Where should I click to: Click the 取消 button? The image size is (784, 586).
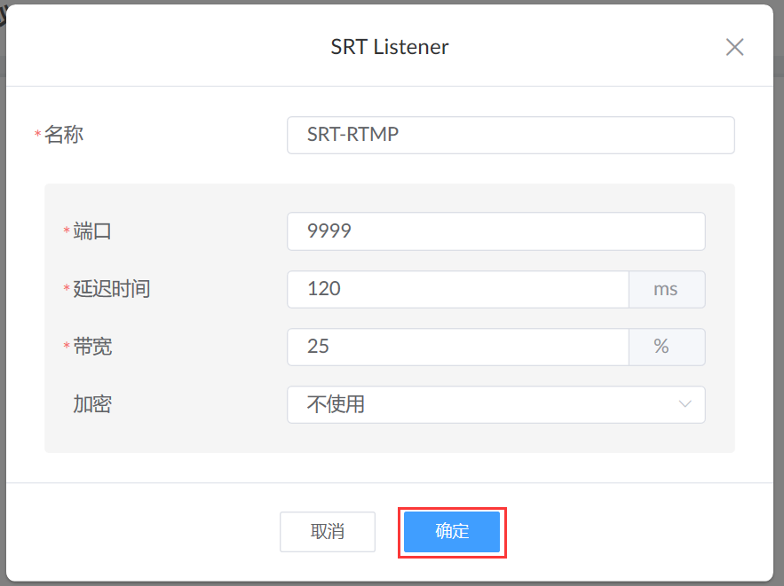(328, 532)
